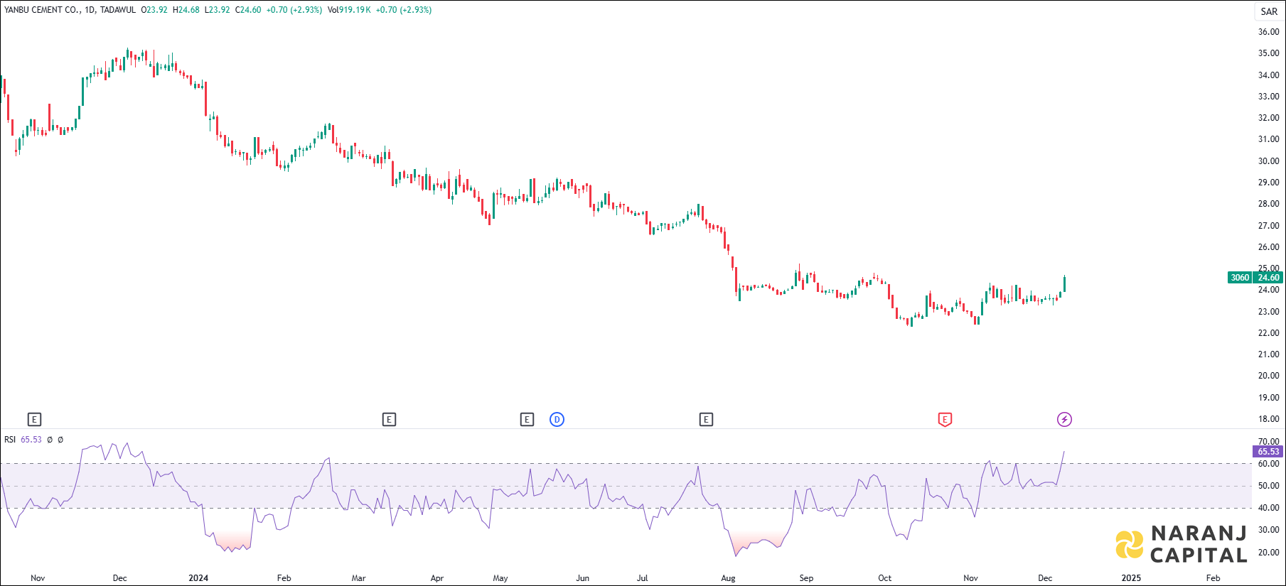Click the second ø symbol in RSI legend

click(x=60, y=440)
